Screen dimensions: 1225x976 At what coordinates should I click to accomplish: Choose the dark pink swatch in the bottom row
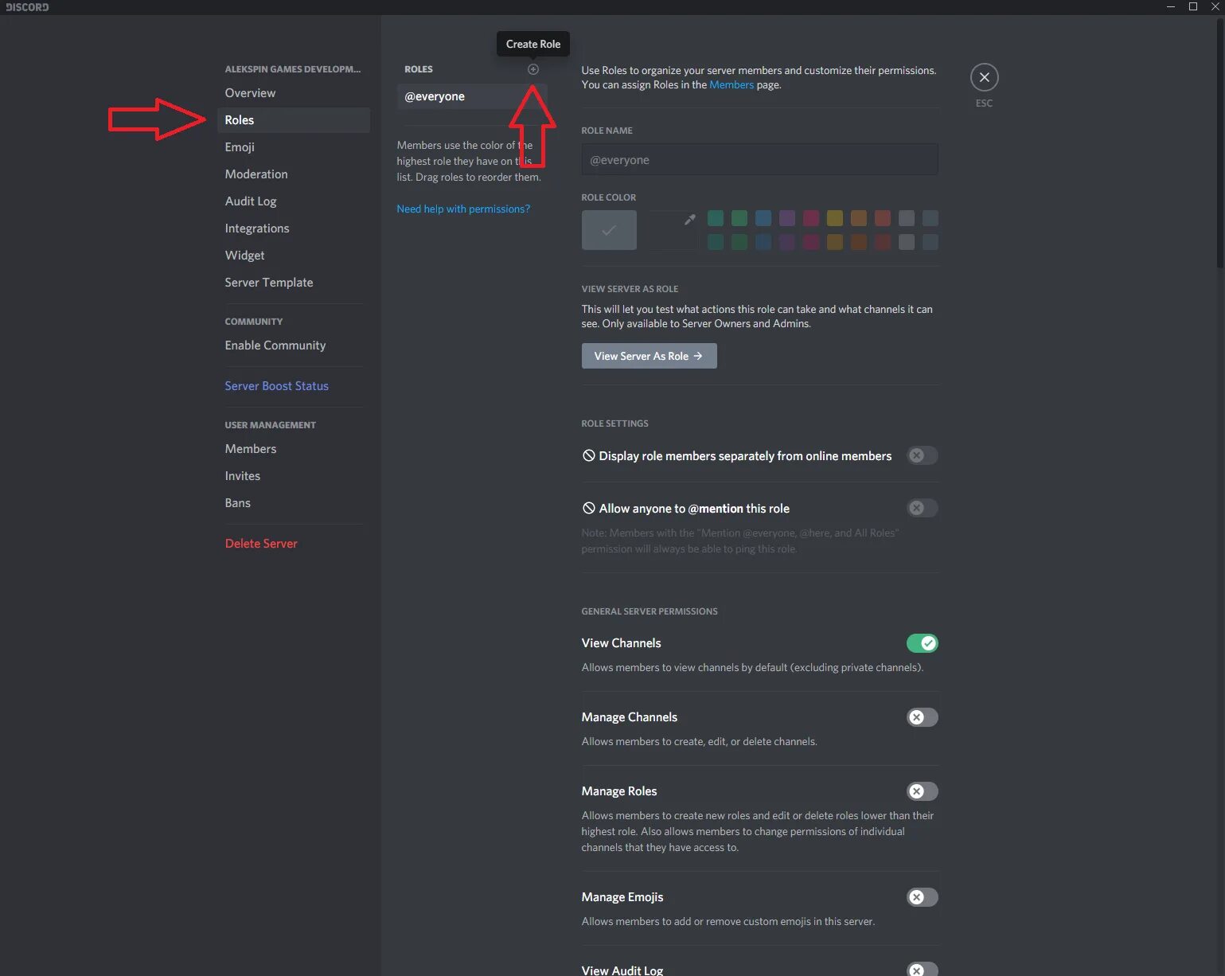pos(811,242)
